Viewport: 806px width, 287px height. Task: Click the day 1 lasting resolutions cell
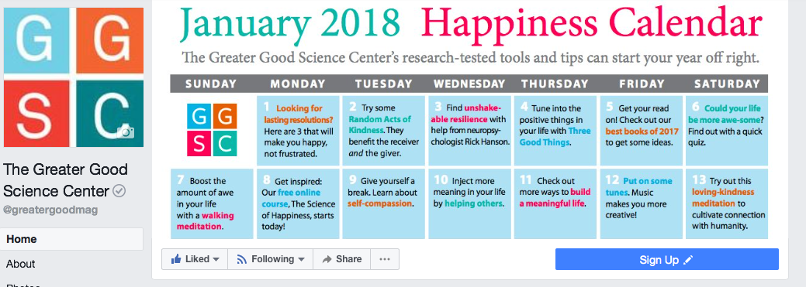[298, 130]
